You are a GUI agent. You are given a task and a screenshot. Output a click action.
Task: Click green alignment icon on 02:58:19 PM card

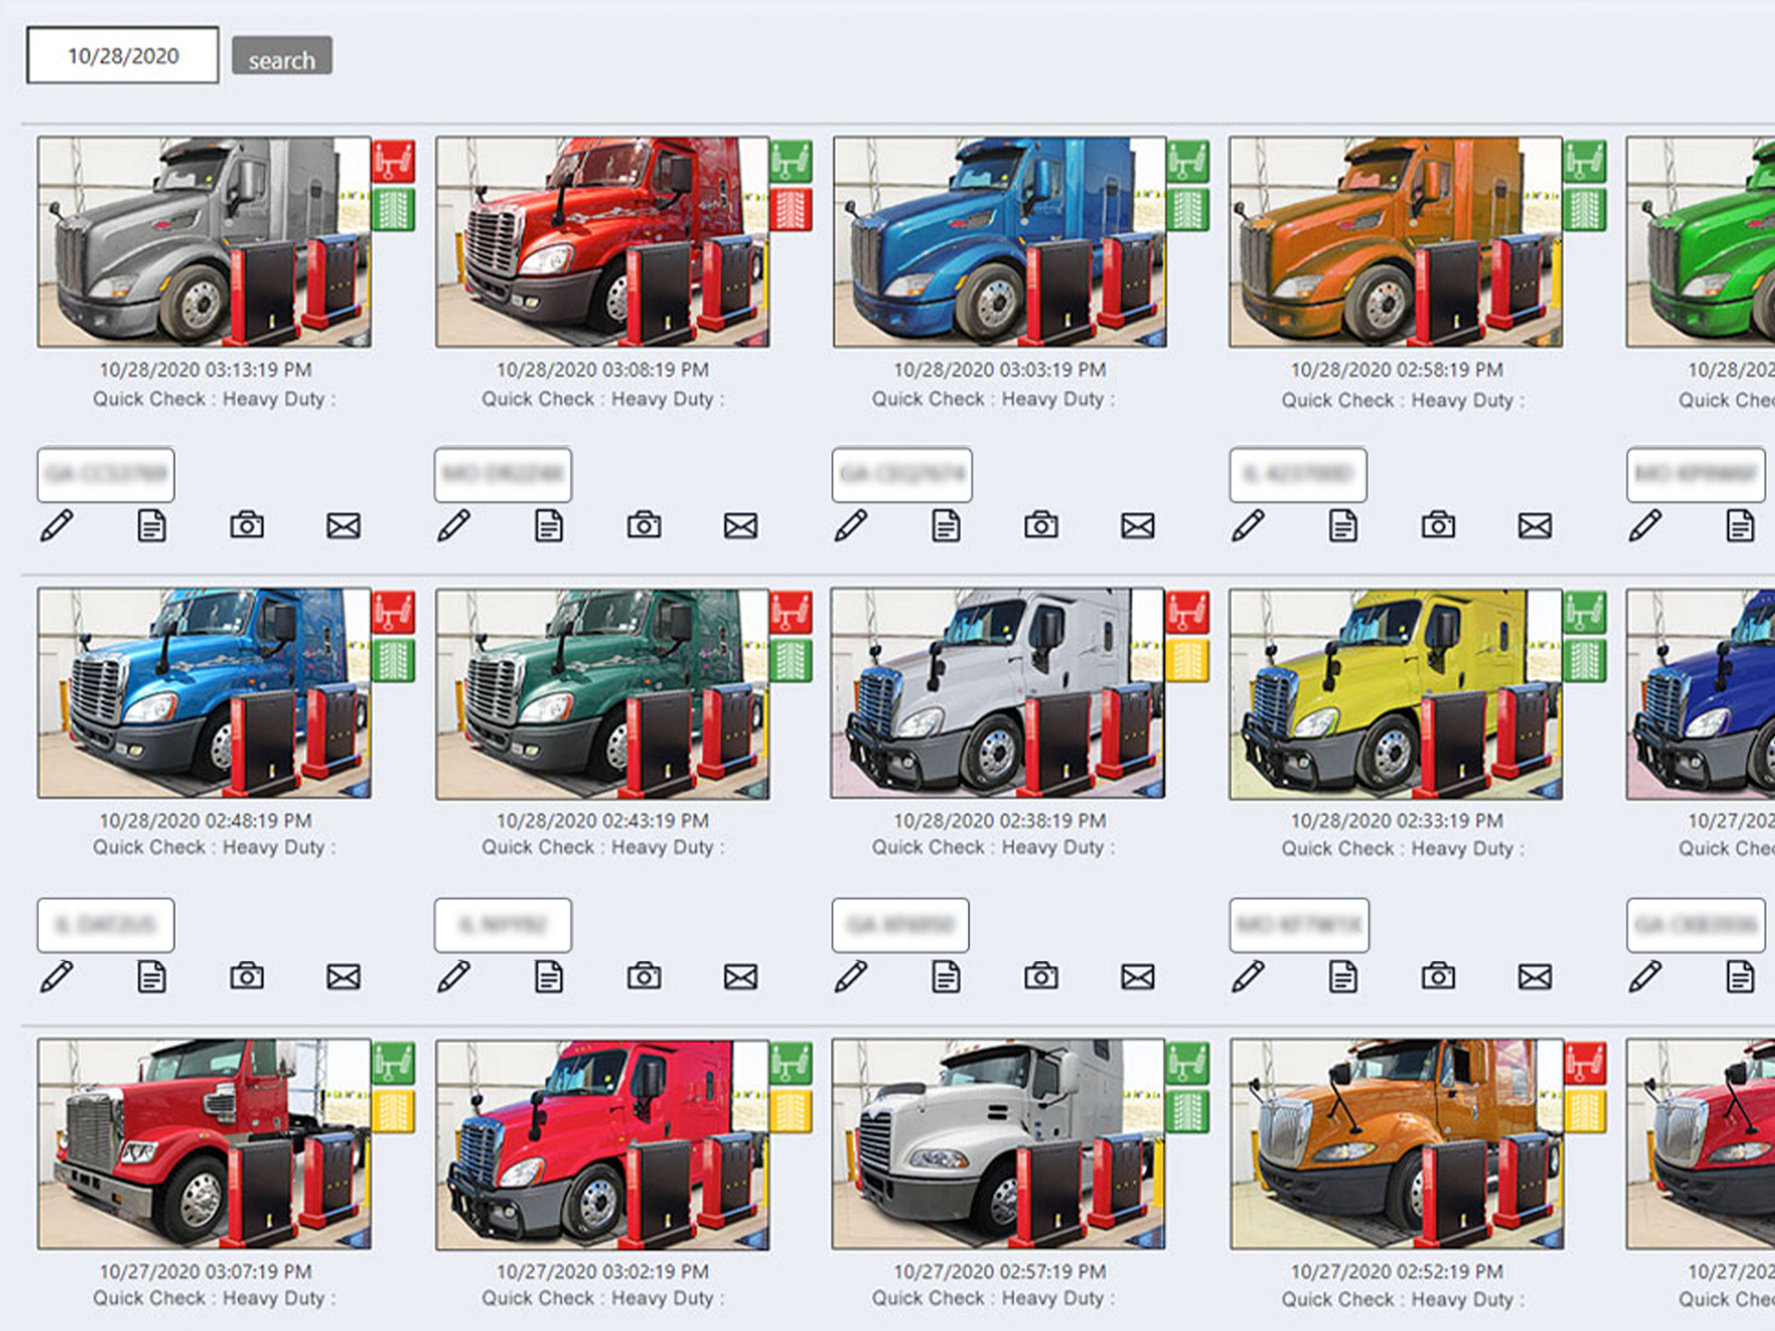click(1585, 161)
